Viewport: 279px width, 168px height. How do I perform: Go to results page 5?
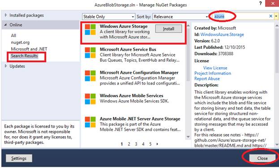tap(150, 144)
